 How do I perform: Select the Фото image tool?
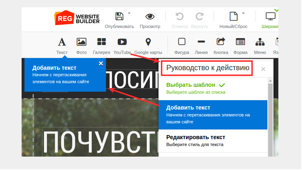(82, 46)
